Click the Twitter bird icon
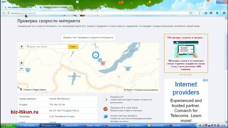This screenshot has height=128, width=228. (x=105, y=116)
